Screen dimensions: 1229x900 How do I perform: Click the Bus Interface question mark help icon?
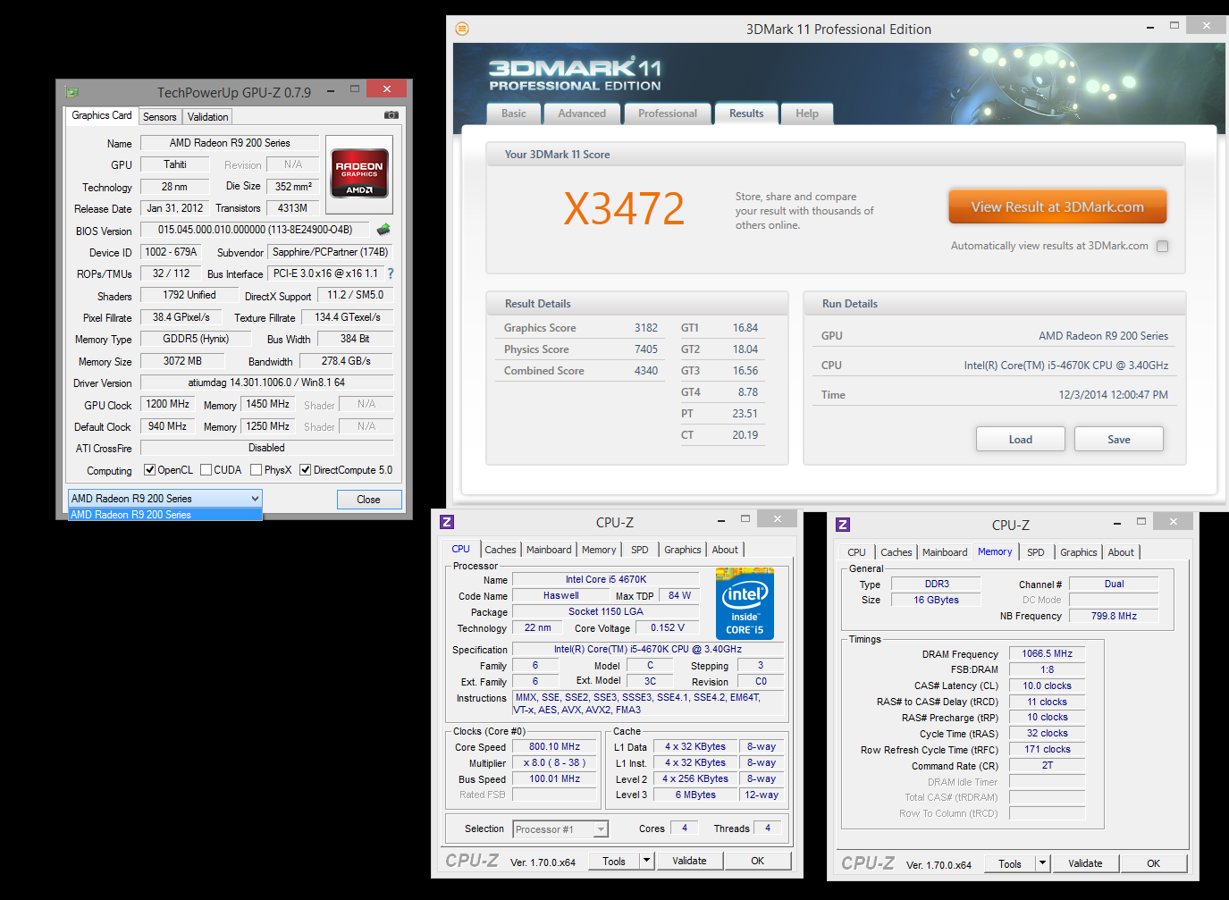pyautogui.click(x=390, y=273)
